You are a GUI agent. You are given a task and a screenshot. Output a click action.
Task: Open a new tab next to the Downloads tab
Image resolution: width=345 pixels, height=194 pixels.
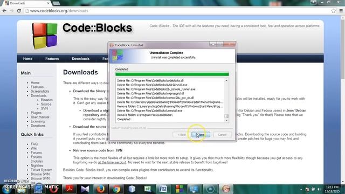[56, 3]
